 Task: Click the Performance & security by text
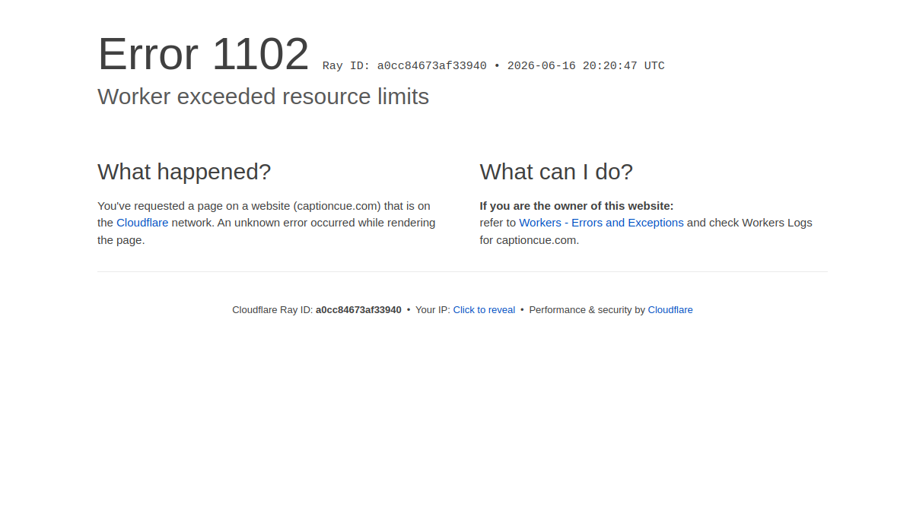[587, 310]
